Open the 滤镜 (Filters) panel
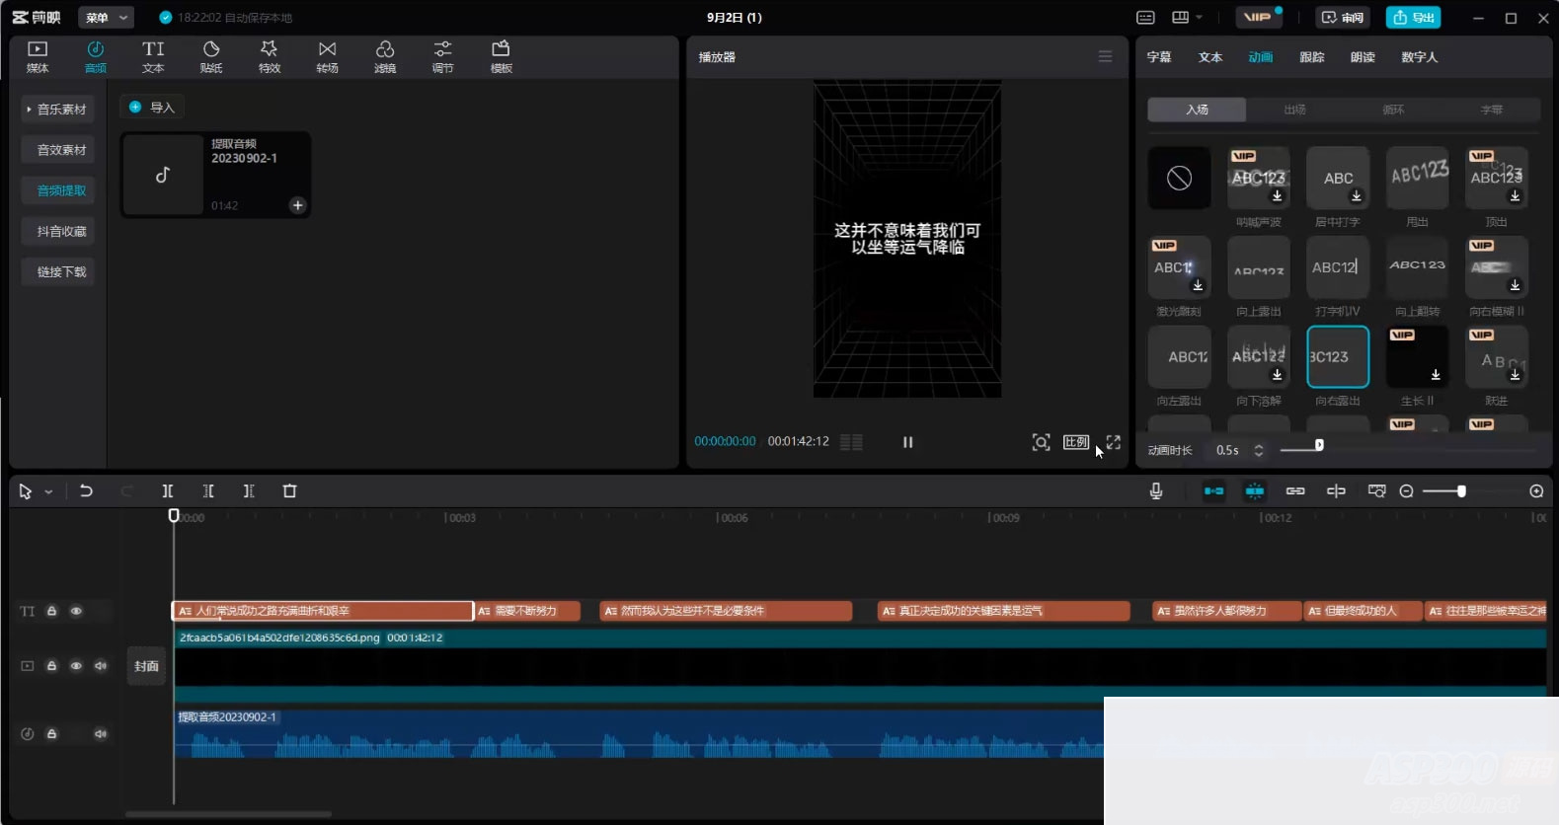This screenshot has height=825, width=1559. click(385, 56)
